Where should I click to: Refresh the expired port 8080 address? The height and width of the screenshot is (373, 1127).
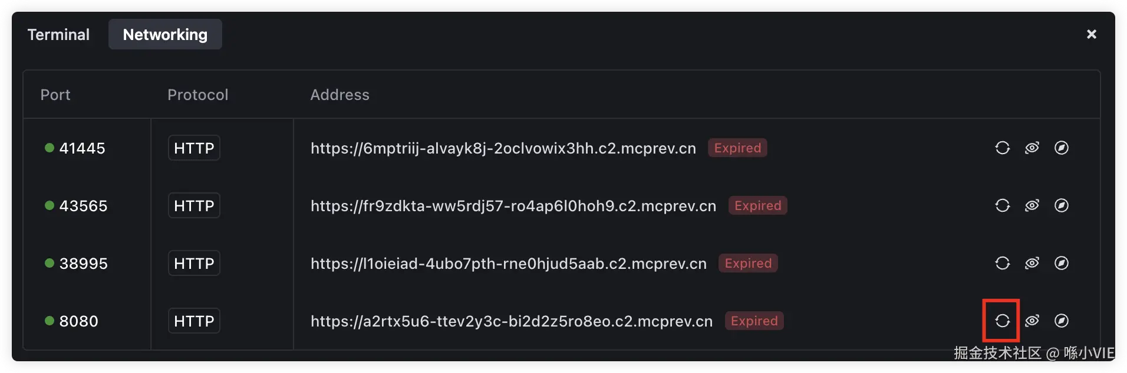(1002, 321)
